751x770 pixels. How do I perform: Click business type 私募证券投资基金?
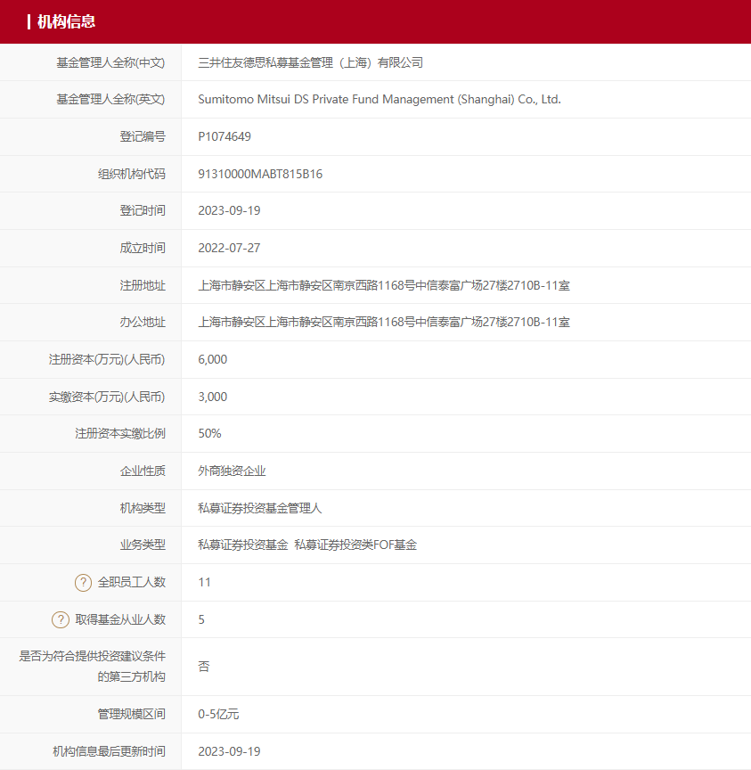point(243,545)
